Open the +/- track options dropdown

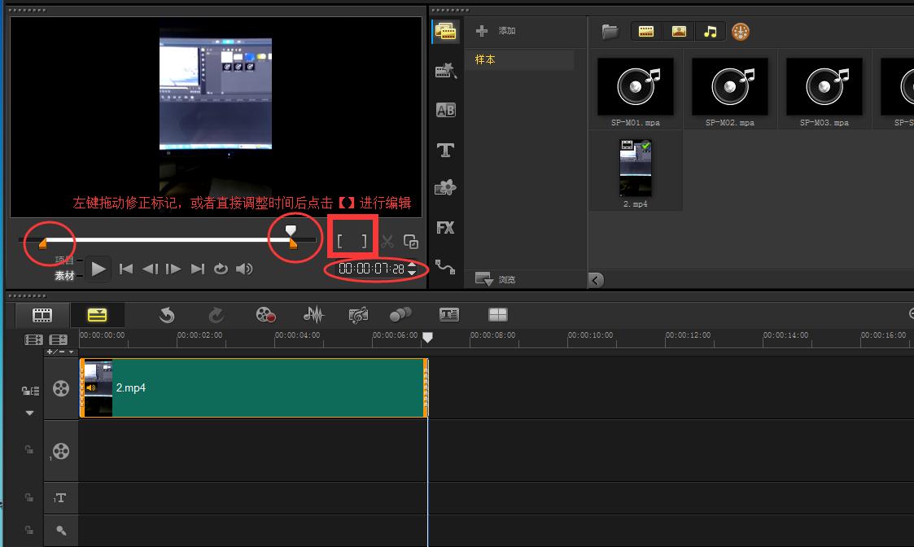[x=60, y=352]
